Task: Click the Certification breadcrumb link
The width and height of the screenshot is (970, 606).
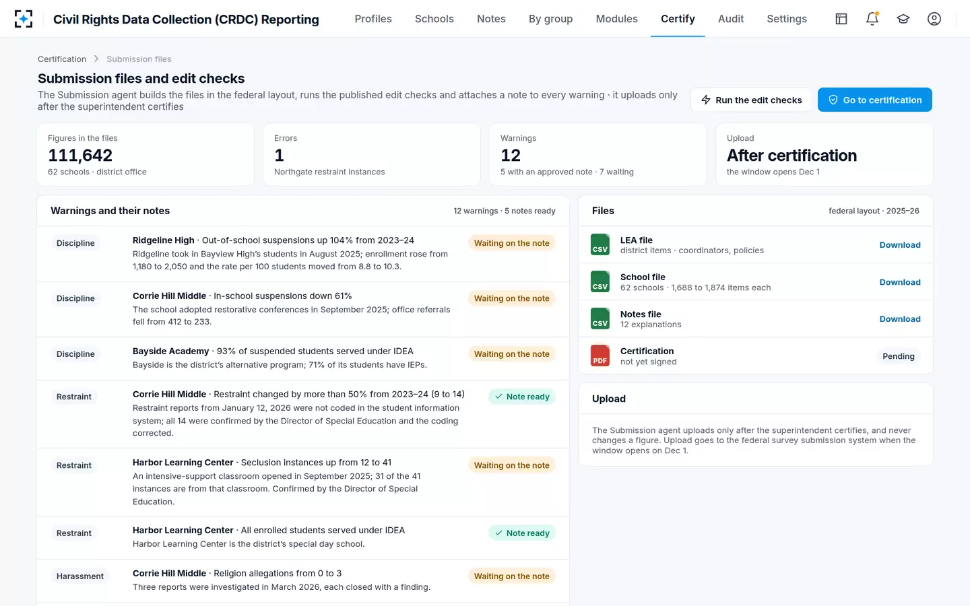Action: point(62,59)
